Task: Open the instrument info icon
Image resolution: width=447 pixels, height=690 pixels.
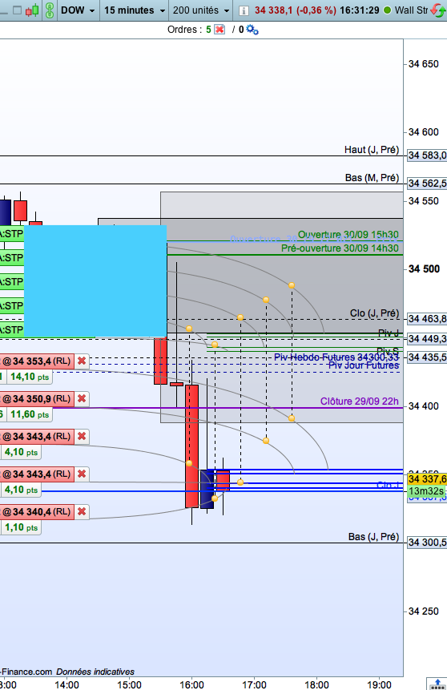Action: (244, 10)
